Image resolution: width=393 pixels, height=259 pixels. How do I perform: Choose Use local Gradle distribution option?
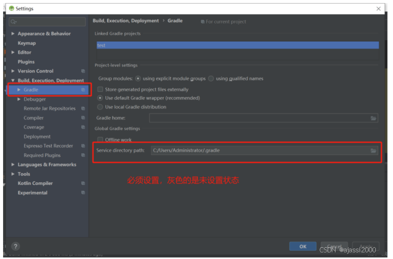(x=100, y=107)
